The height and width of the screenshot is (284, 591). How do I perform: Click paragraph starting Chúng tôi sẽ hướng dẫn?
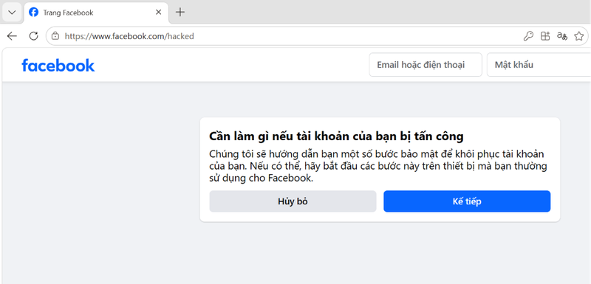[378, 166]
